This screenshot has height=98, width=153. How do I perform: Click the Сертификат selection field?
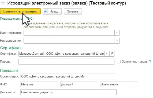[x=61, y=54]
